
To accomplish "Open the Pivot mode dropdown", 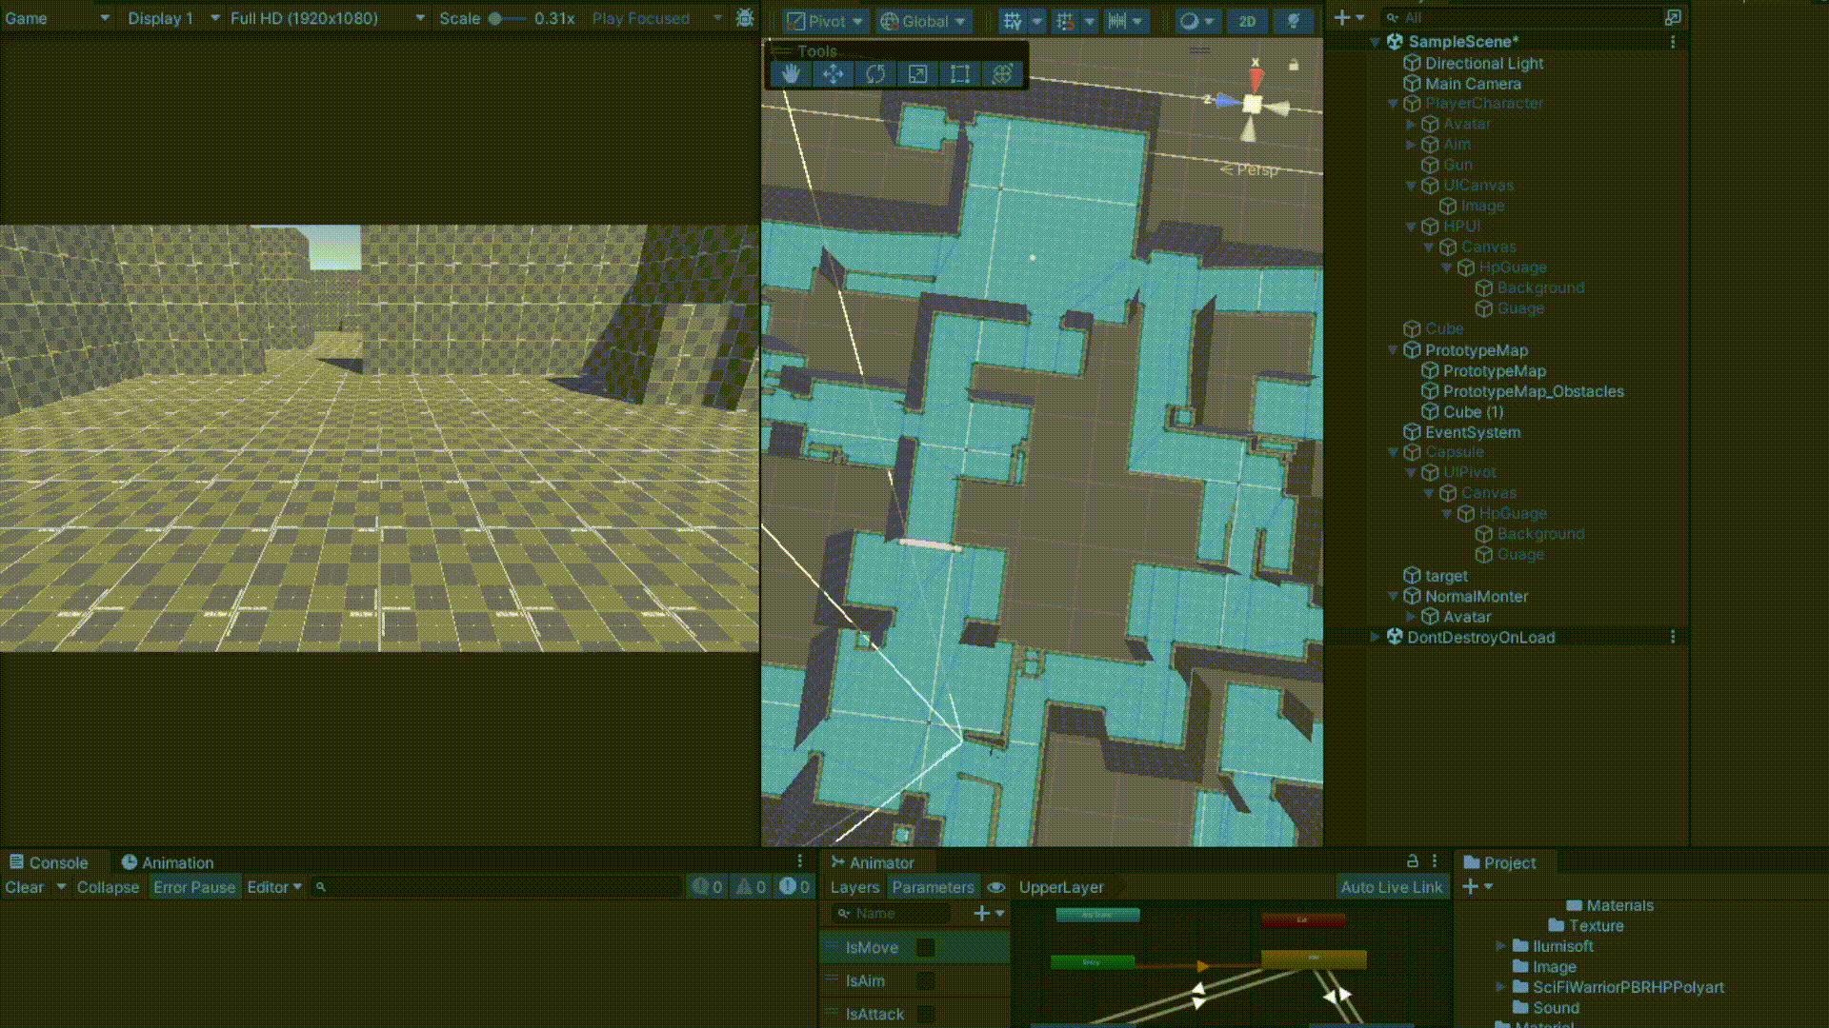I will coord(825,21).
